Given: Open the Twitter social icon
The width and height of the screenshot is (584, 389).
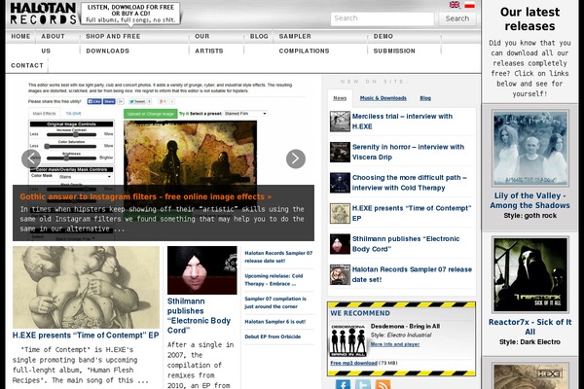Looking at the screenshot, I should pos(363,383).
